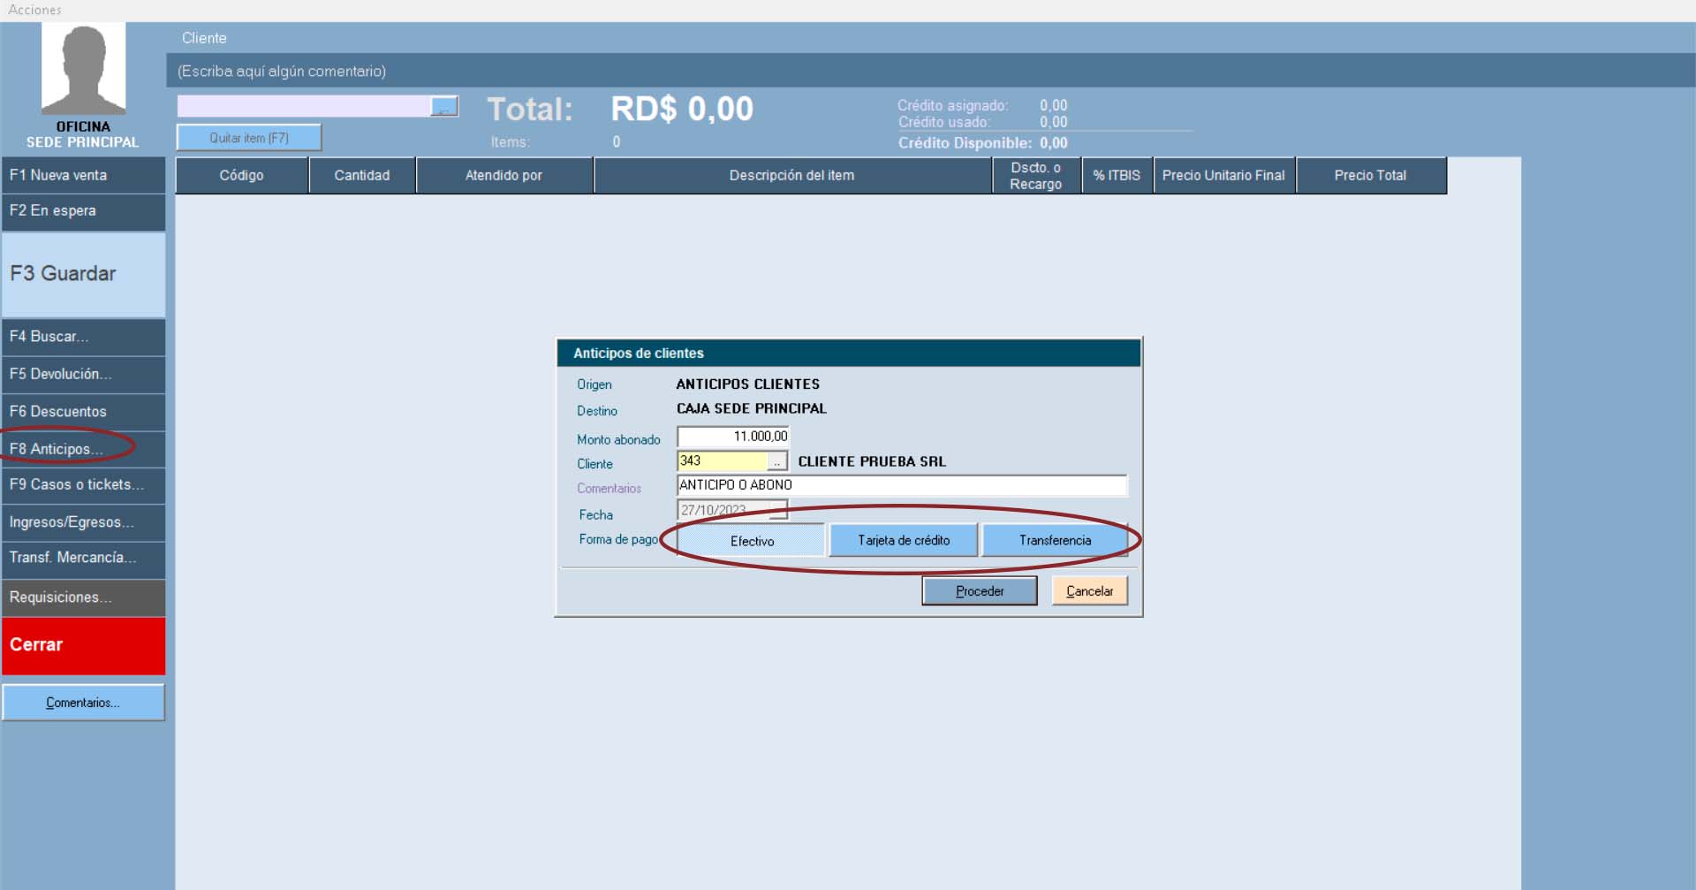Click the user profile avatar picture

tap(83, 70)
